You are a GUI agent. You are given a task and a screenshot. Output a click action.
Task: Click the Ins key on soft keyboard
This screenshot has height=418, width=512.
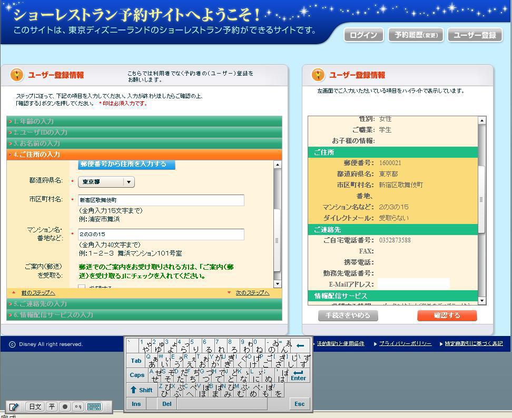click(x=136, y=404)
